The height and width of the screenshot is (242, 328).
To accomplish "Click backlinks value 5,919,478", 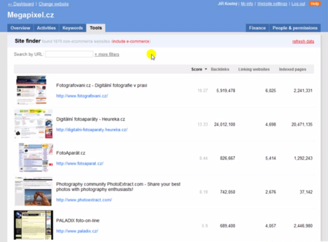I will point(225,90).
